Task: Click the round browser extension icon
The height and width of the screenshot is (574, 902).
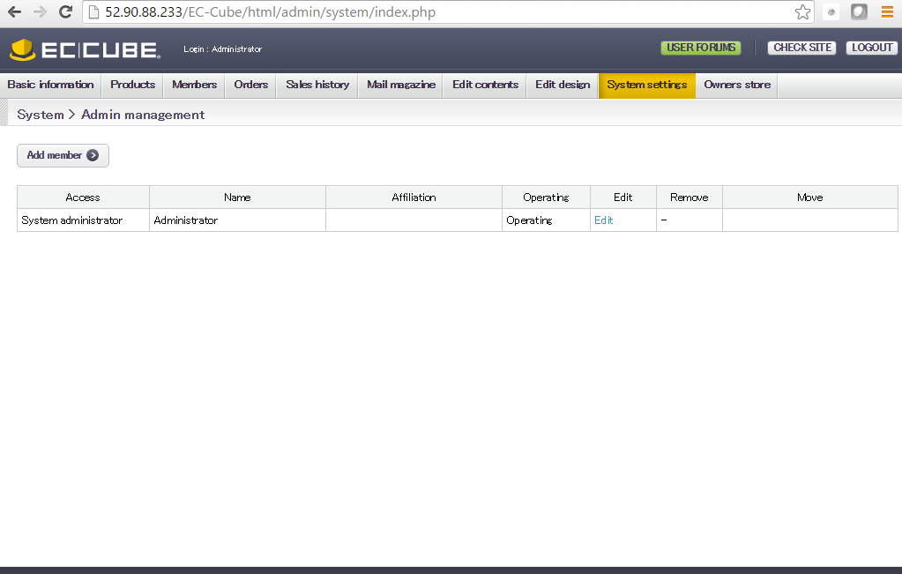Action: click(858, 12)
